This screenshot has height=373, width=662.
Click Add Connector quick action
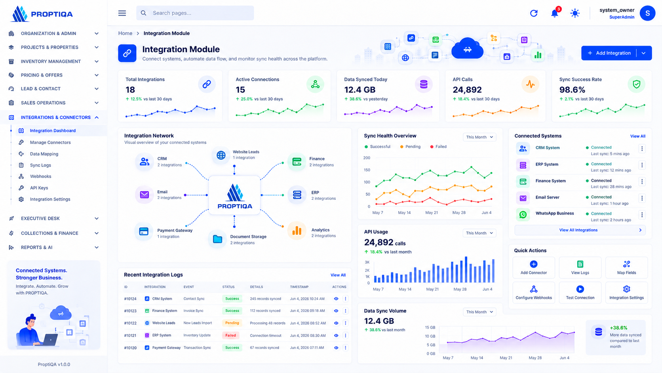534,268
